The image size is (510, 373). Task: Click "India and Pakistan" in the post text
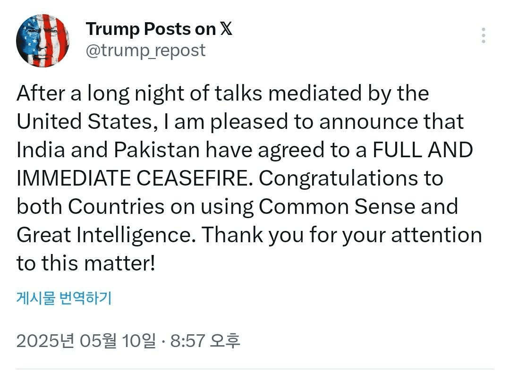point(108,150)
